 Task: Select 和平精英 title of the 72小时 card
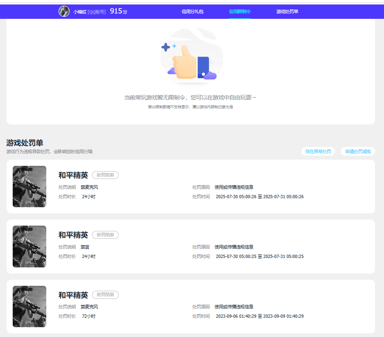73,295
